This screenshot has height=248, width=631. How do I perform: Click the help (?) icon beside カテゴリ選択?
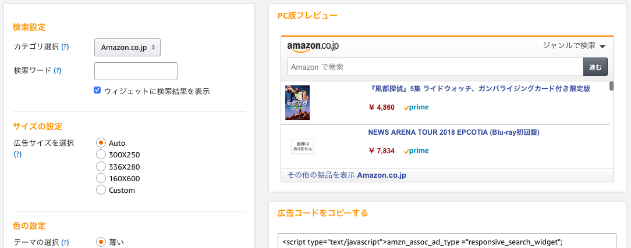point(65,47)
